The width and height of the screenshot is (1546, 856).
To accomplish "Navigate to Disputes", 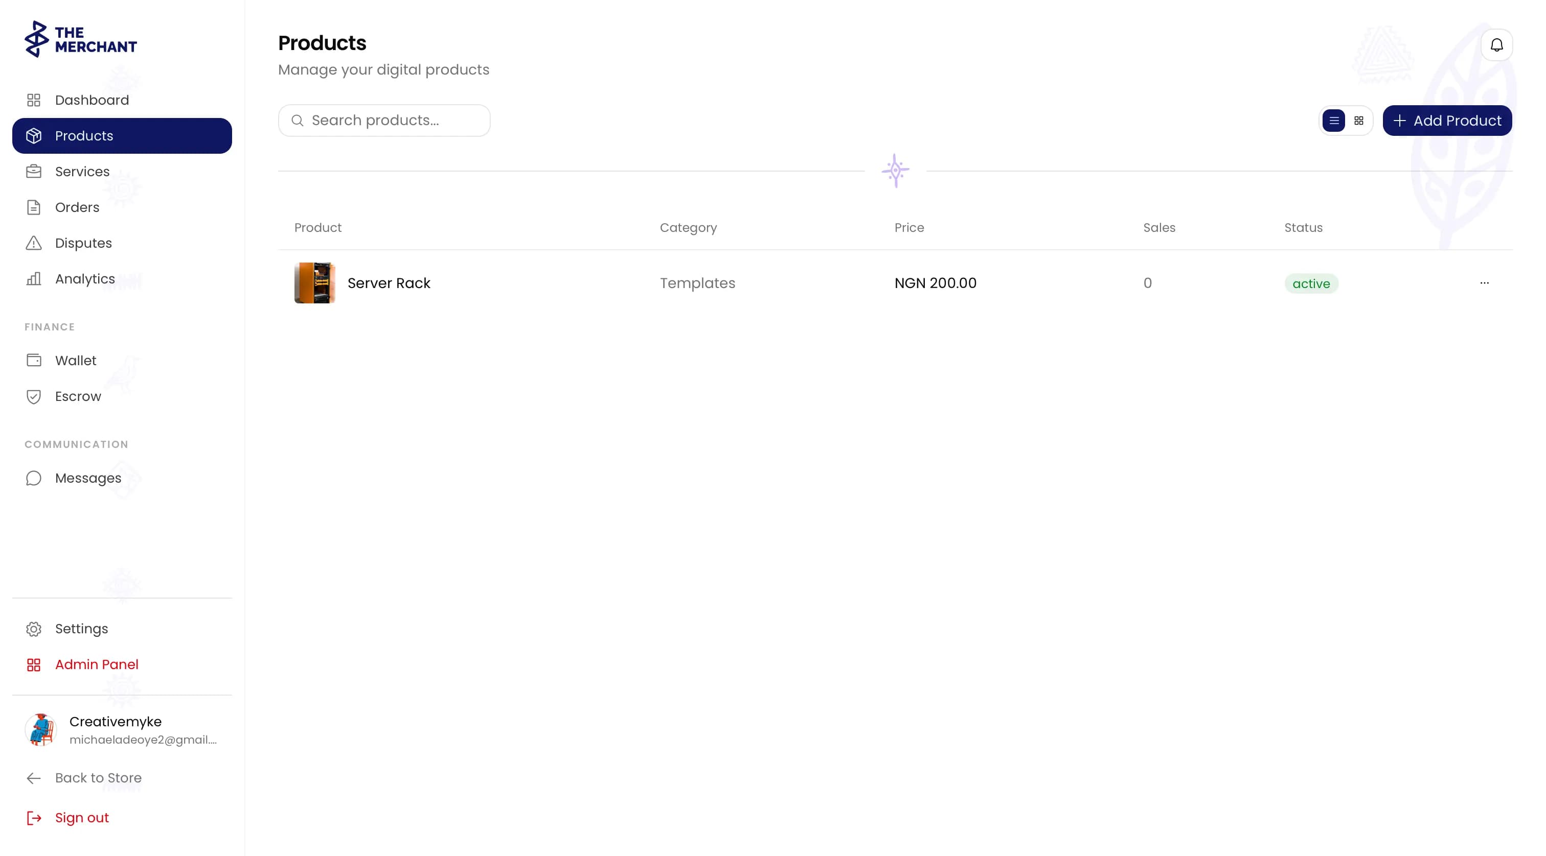I will coord(83,244).
